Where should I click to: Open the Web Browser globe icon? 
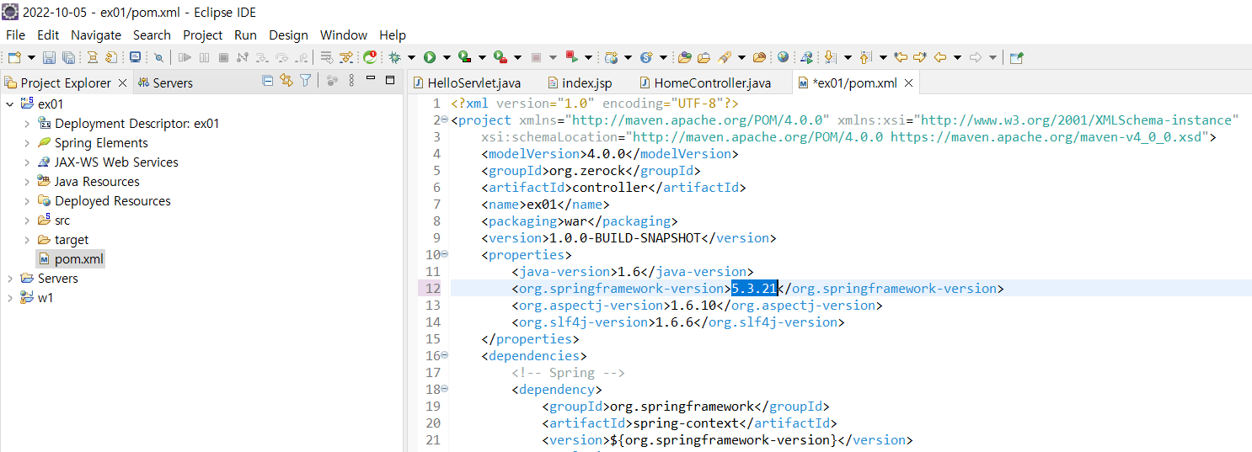click(783, 57)
